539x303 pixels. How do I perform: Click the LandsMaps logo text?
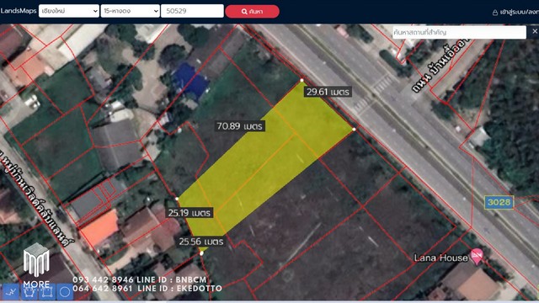19,11
